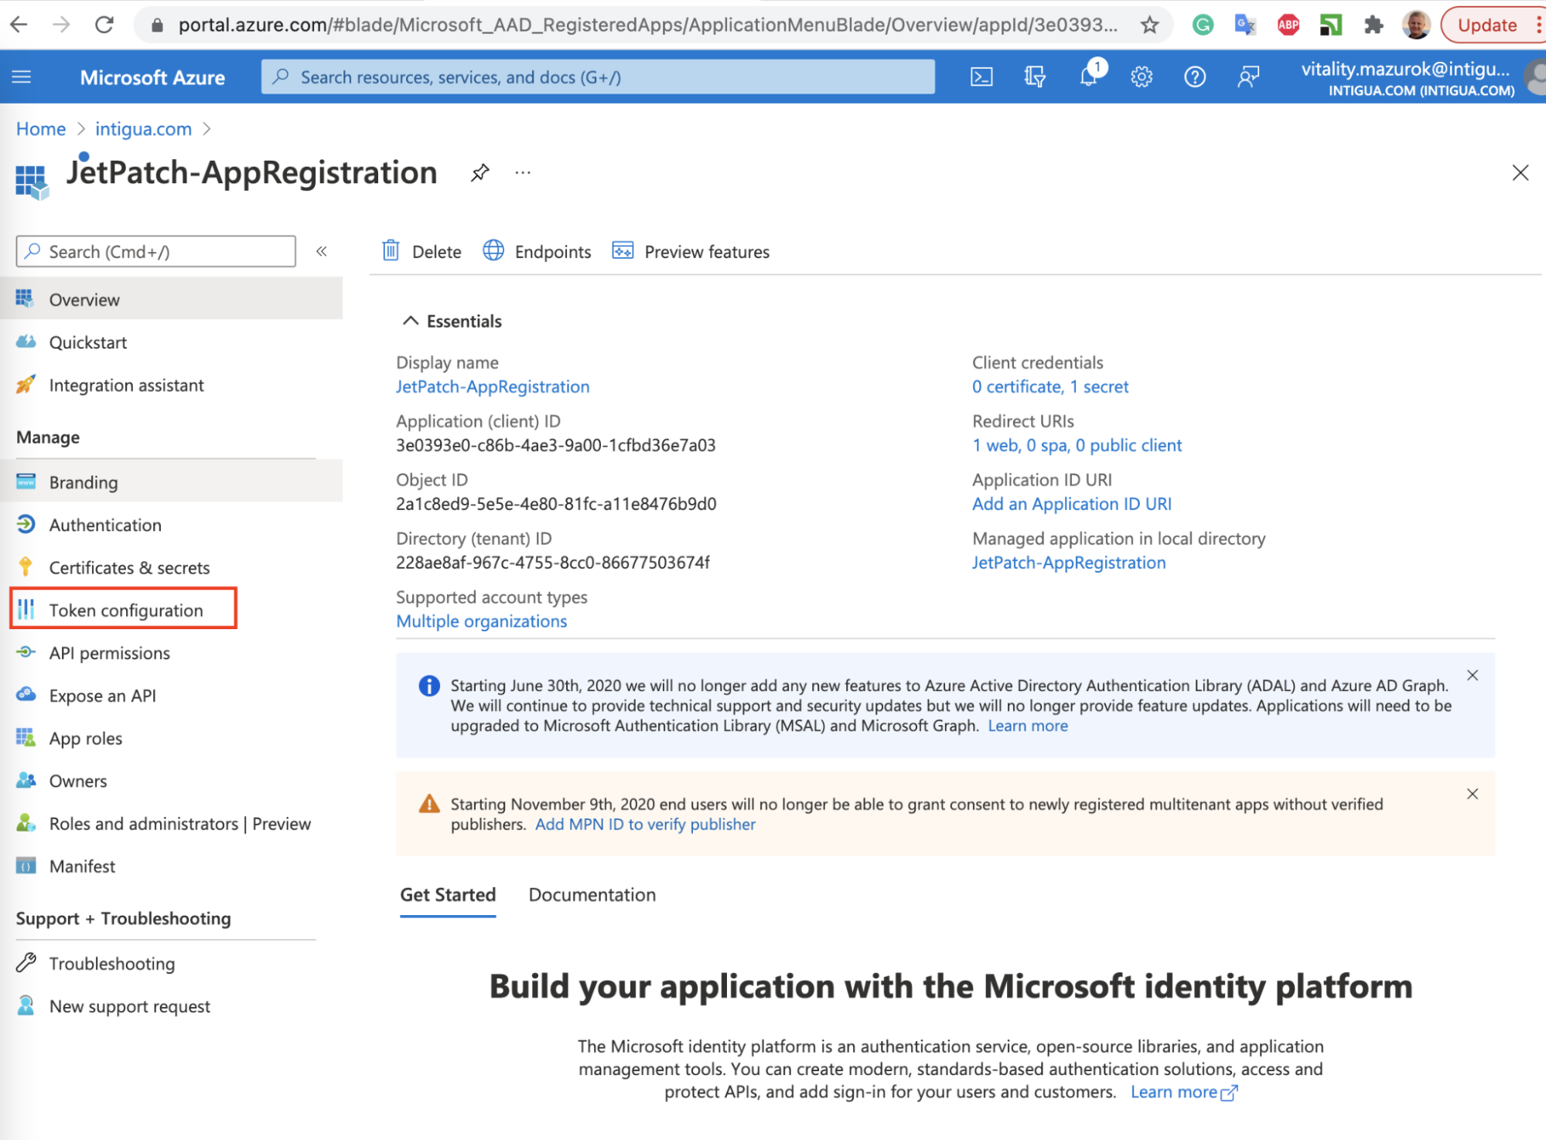The image size is (1546, 1140).
Task: Switch to the Documentation tab
Action: (592, 894)
